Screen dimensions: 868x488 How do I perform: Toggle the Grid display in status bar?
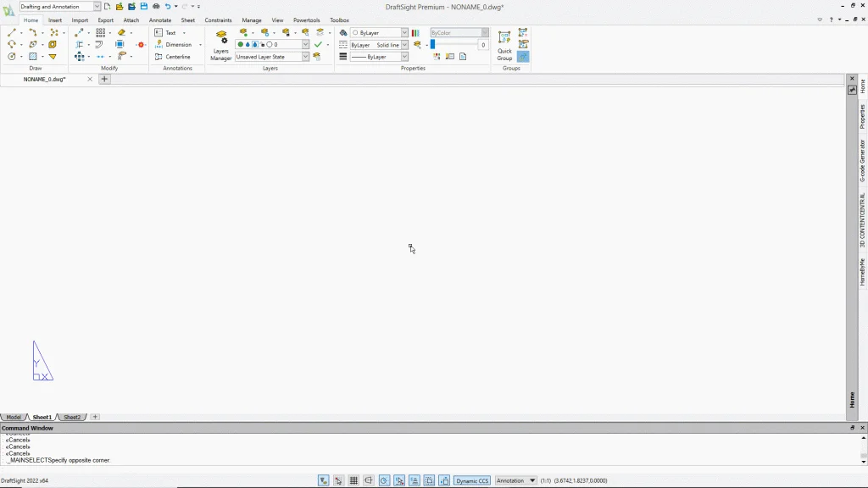tap(353, 480)
